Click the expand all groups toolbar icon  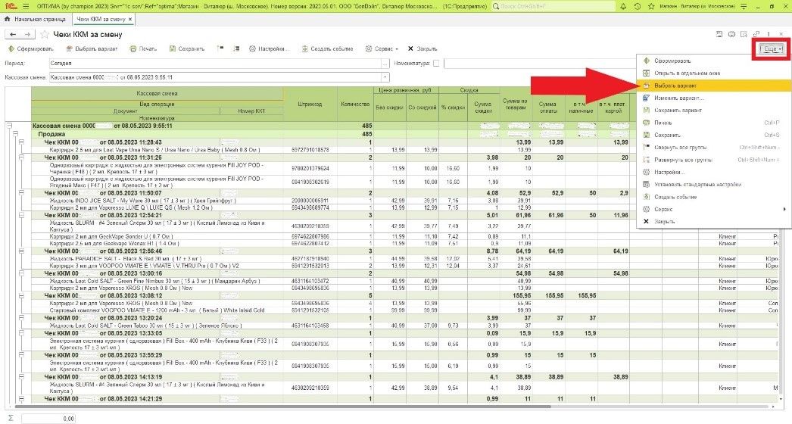(x=235, y=48)
